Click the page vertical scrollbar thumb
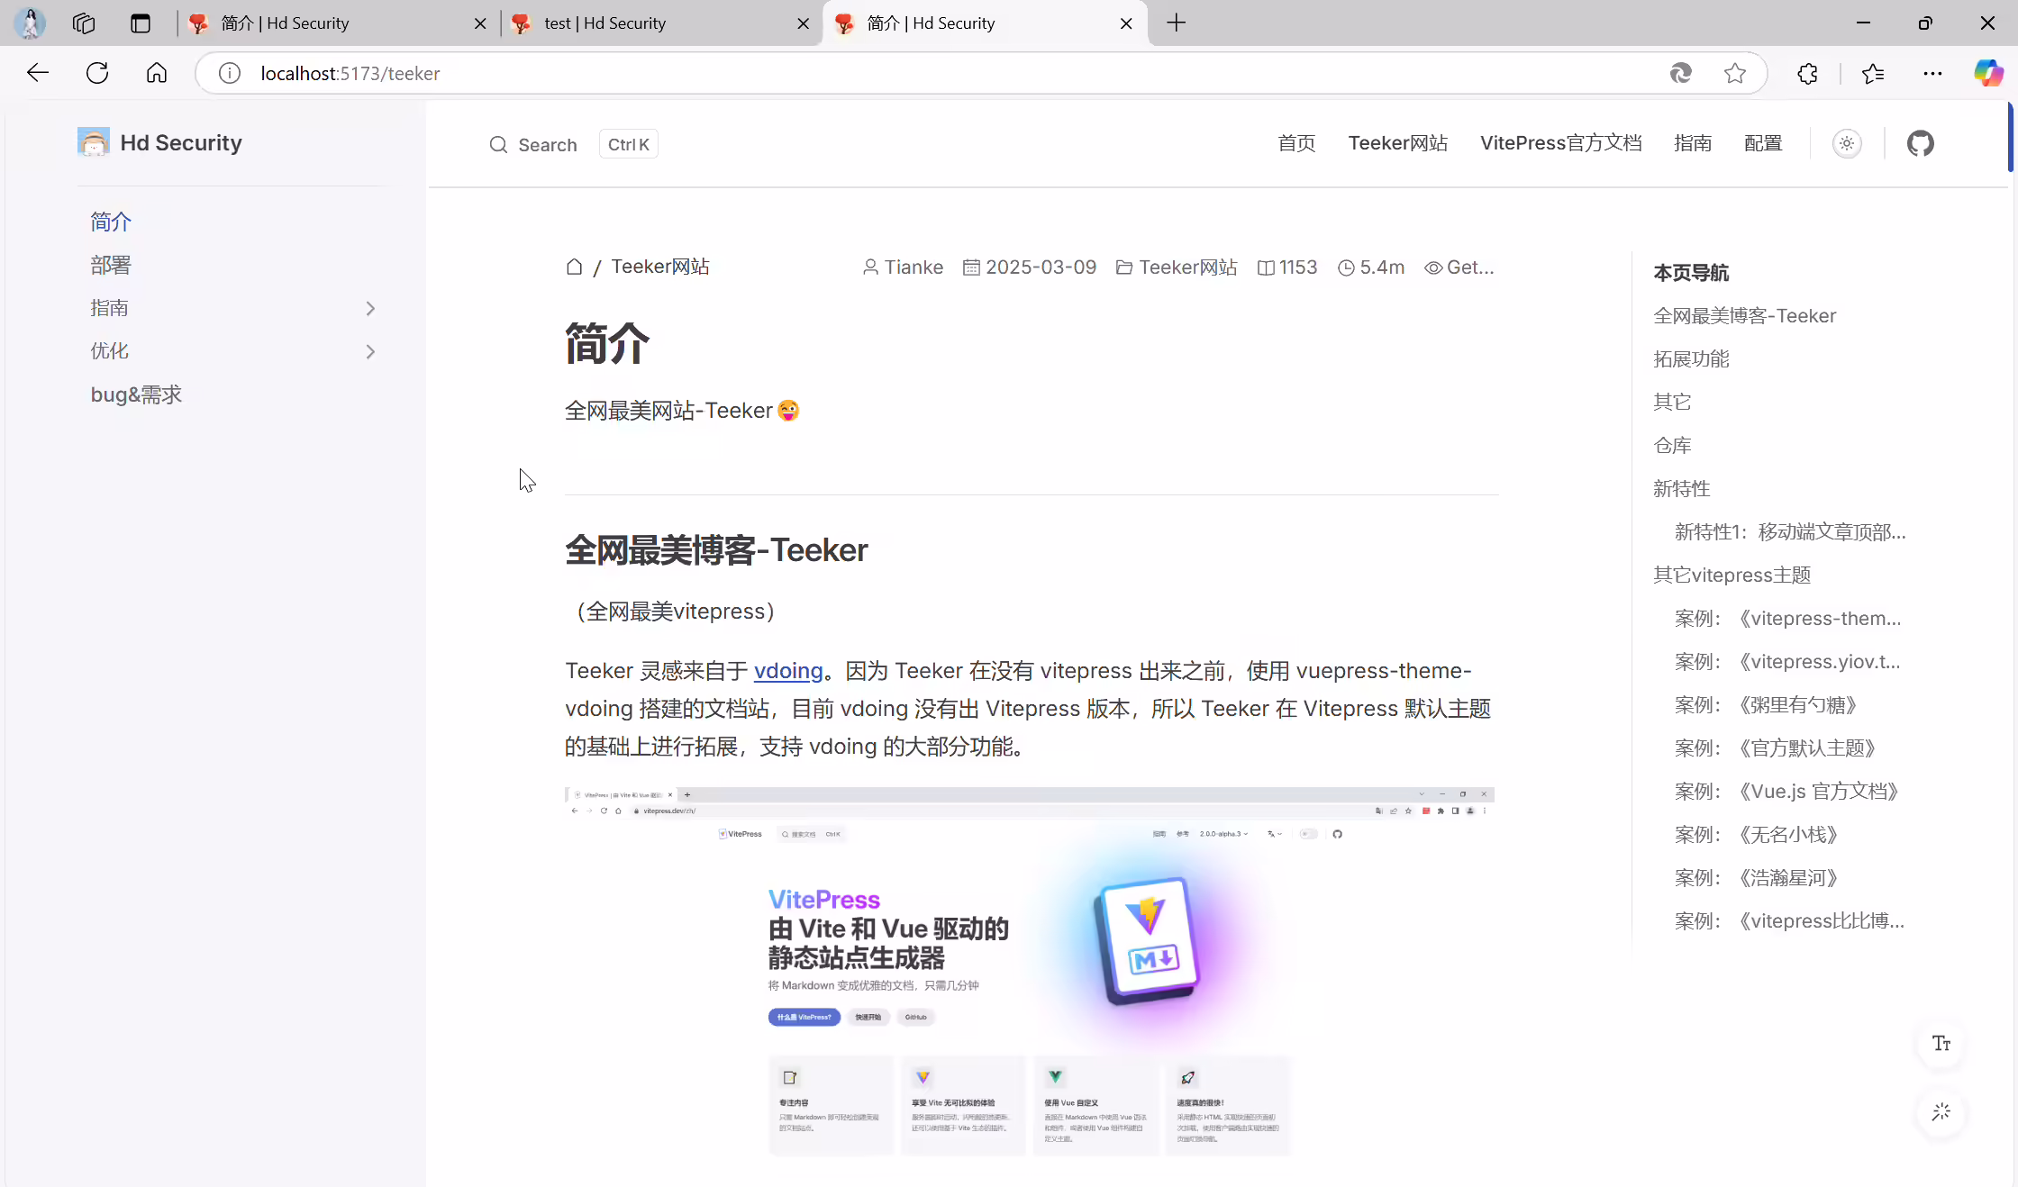The width and height of the screenshot is (2018, 1187). 2011,137
